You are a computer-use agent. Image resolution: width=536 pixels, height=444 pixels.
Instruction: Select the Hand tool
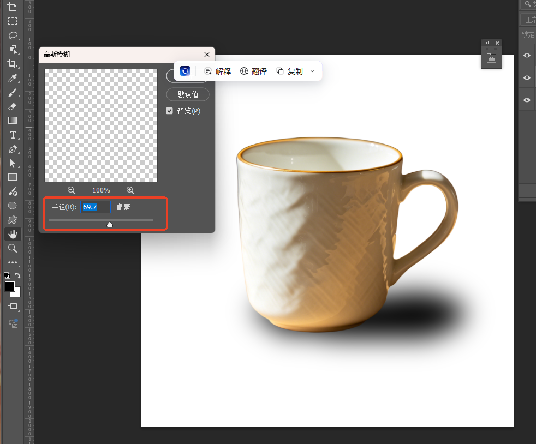(13, 234)
